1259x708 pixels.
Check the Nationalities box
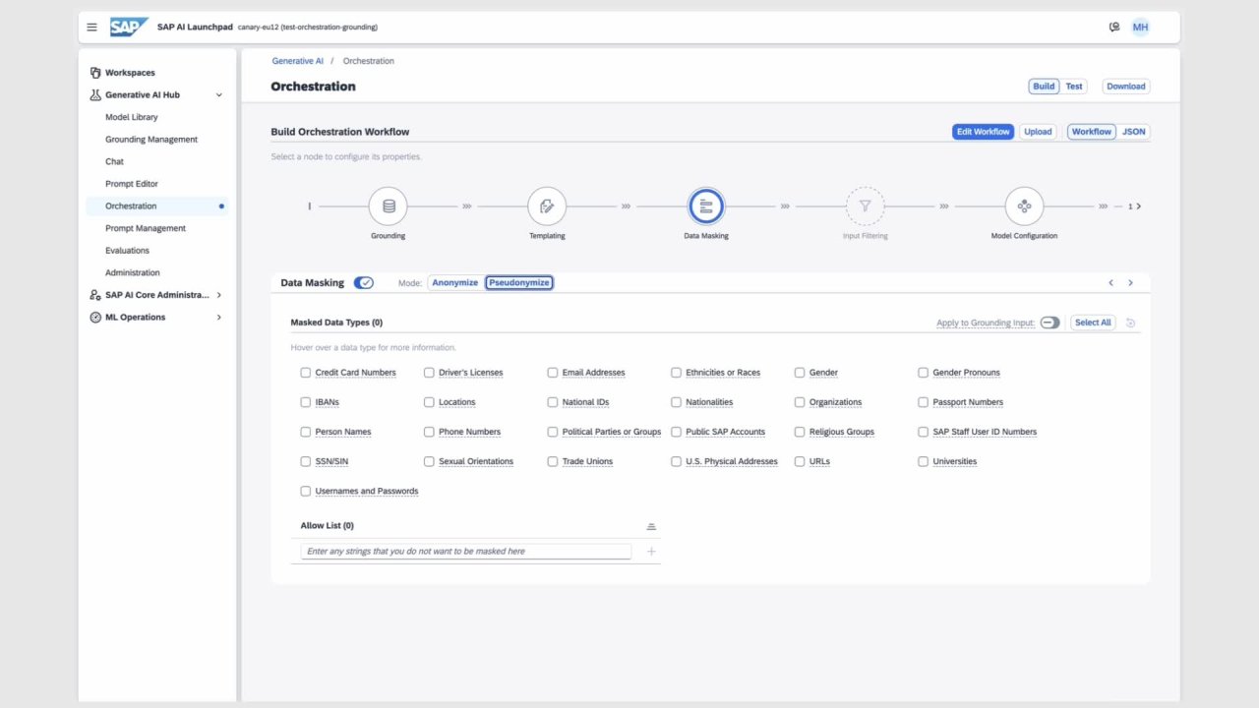point(676,402)
